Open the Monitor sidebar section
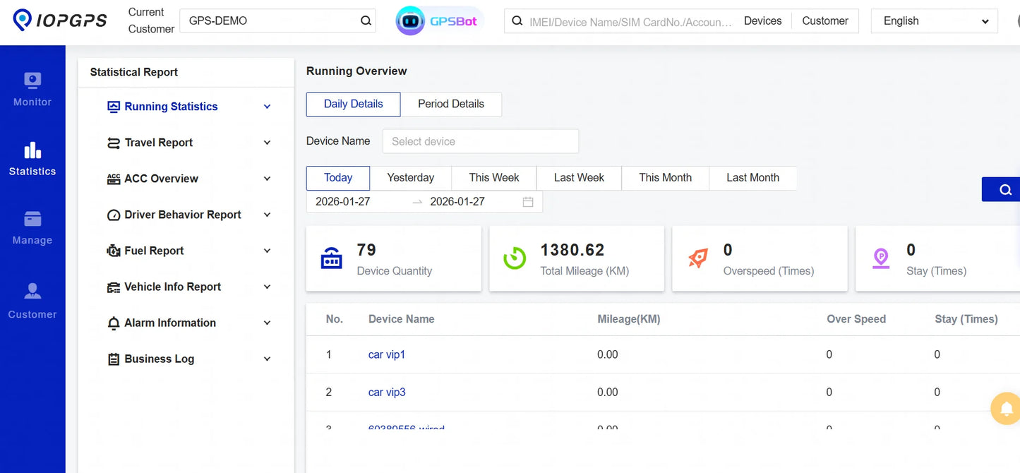1020x473 pixels. [x=32, y=90]
